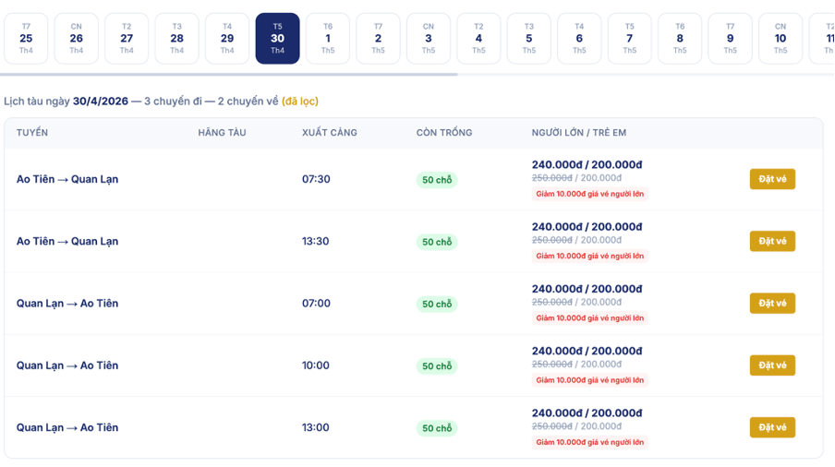The width and height of the screenshot is (835, 467).
Task: Book the 07:30 Ao Tiên to Quan Lạn trip
Action: (x=772, y=179)
